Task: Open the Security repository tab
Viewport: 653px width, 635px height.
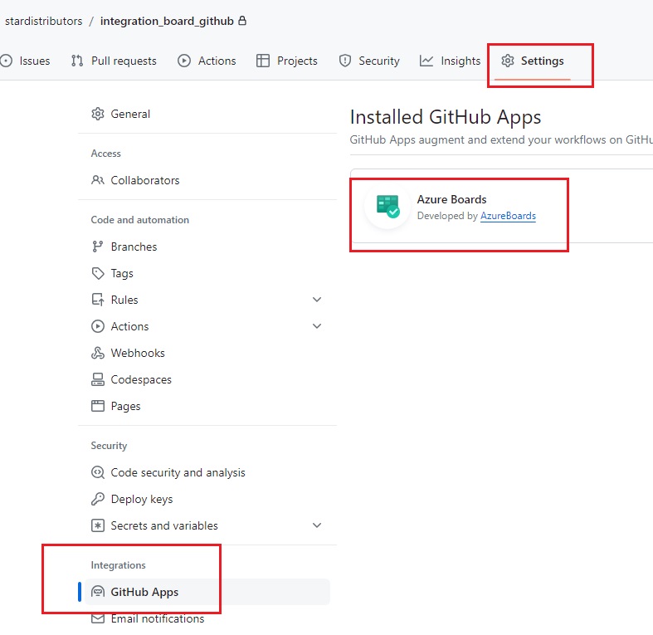Action: [369, 61]
